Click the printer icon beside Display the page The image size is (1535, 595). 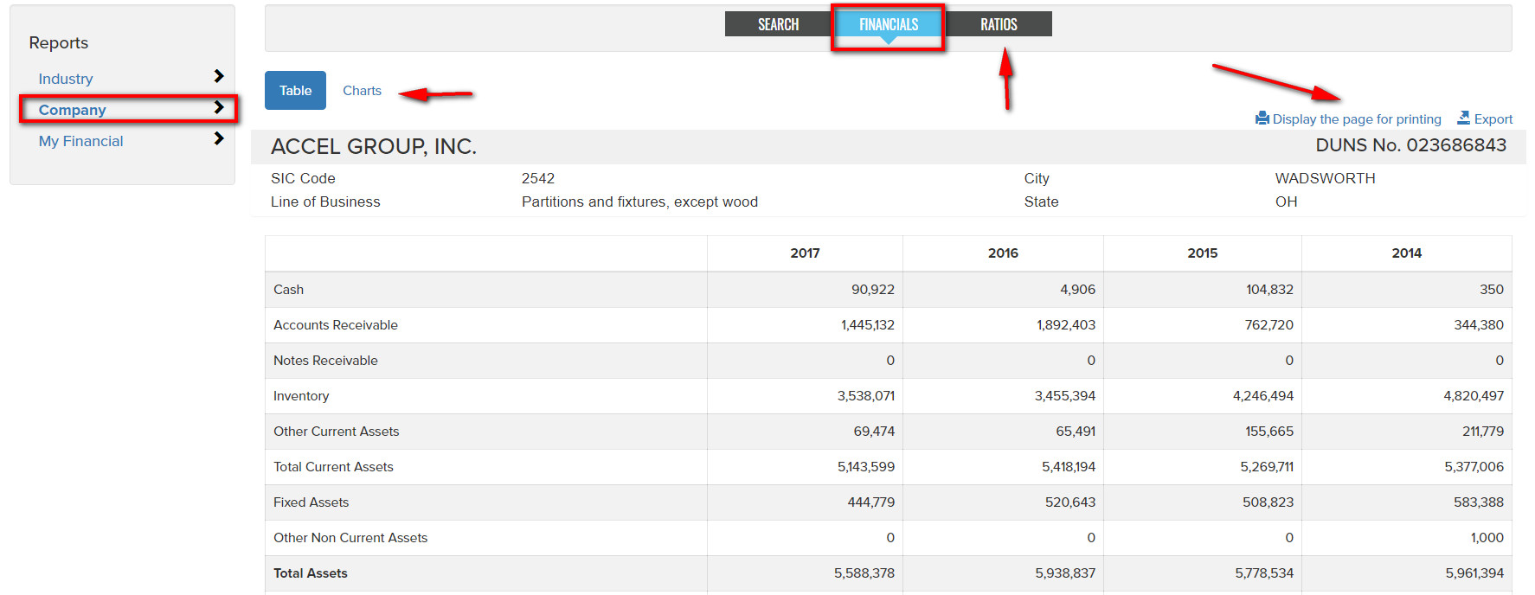tap(1262, 118)
